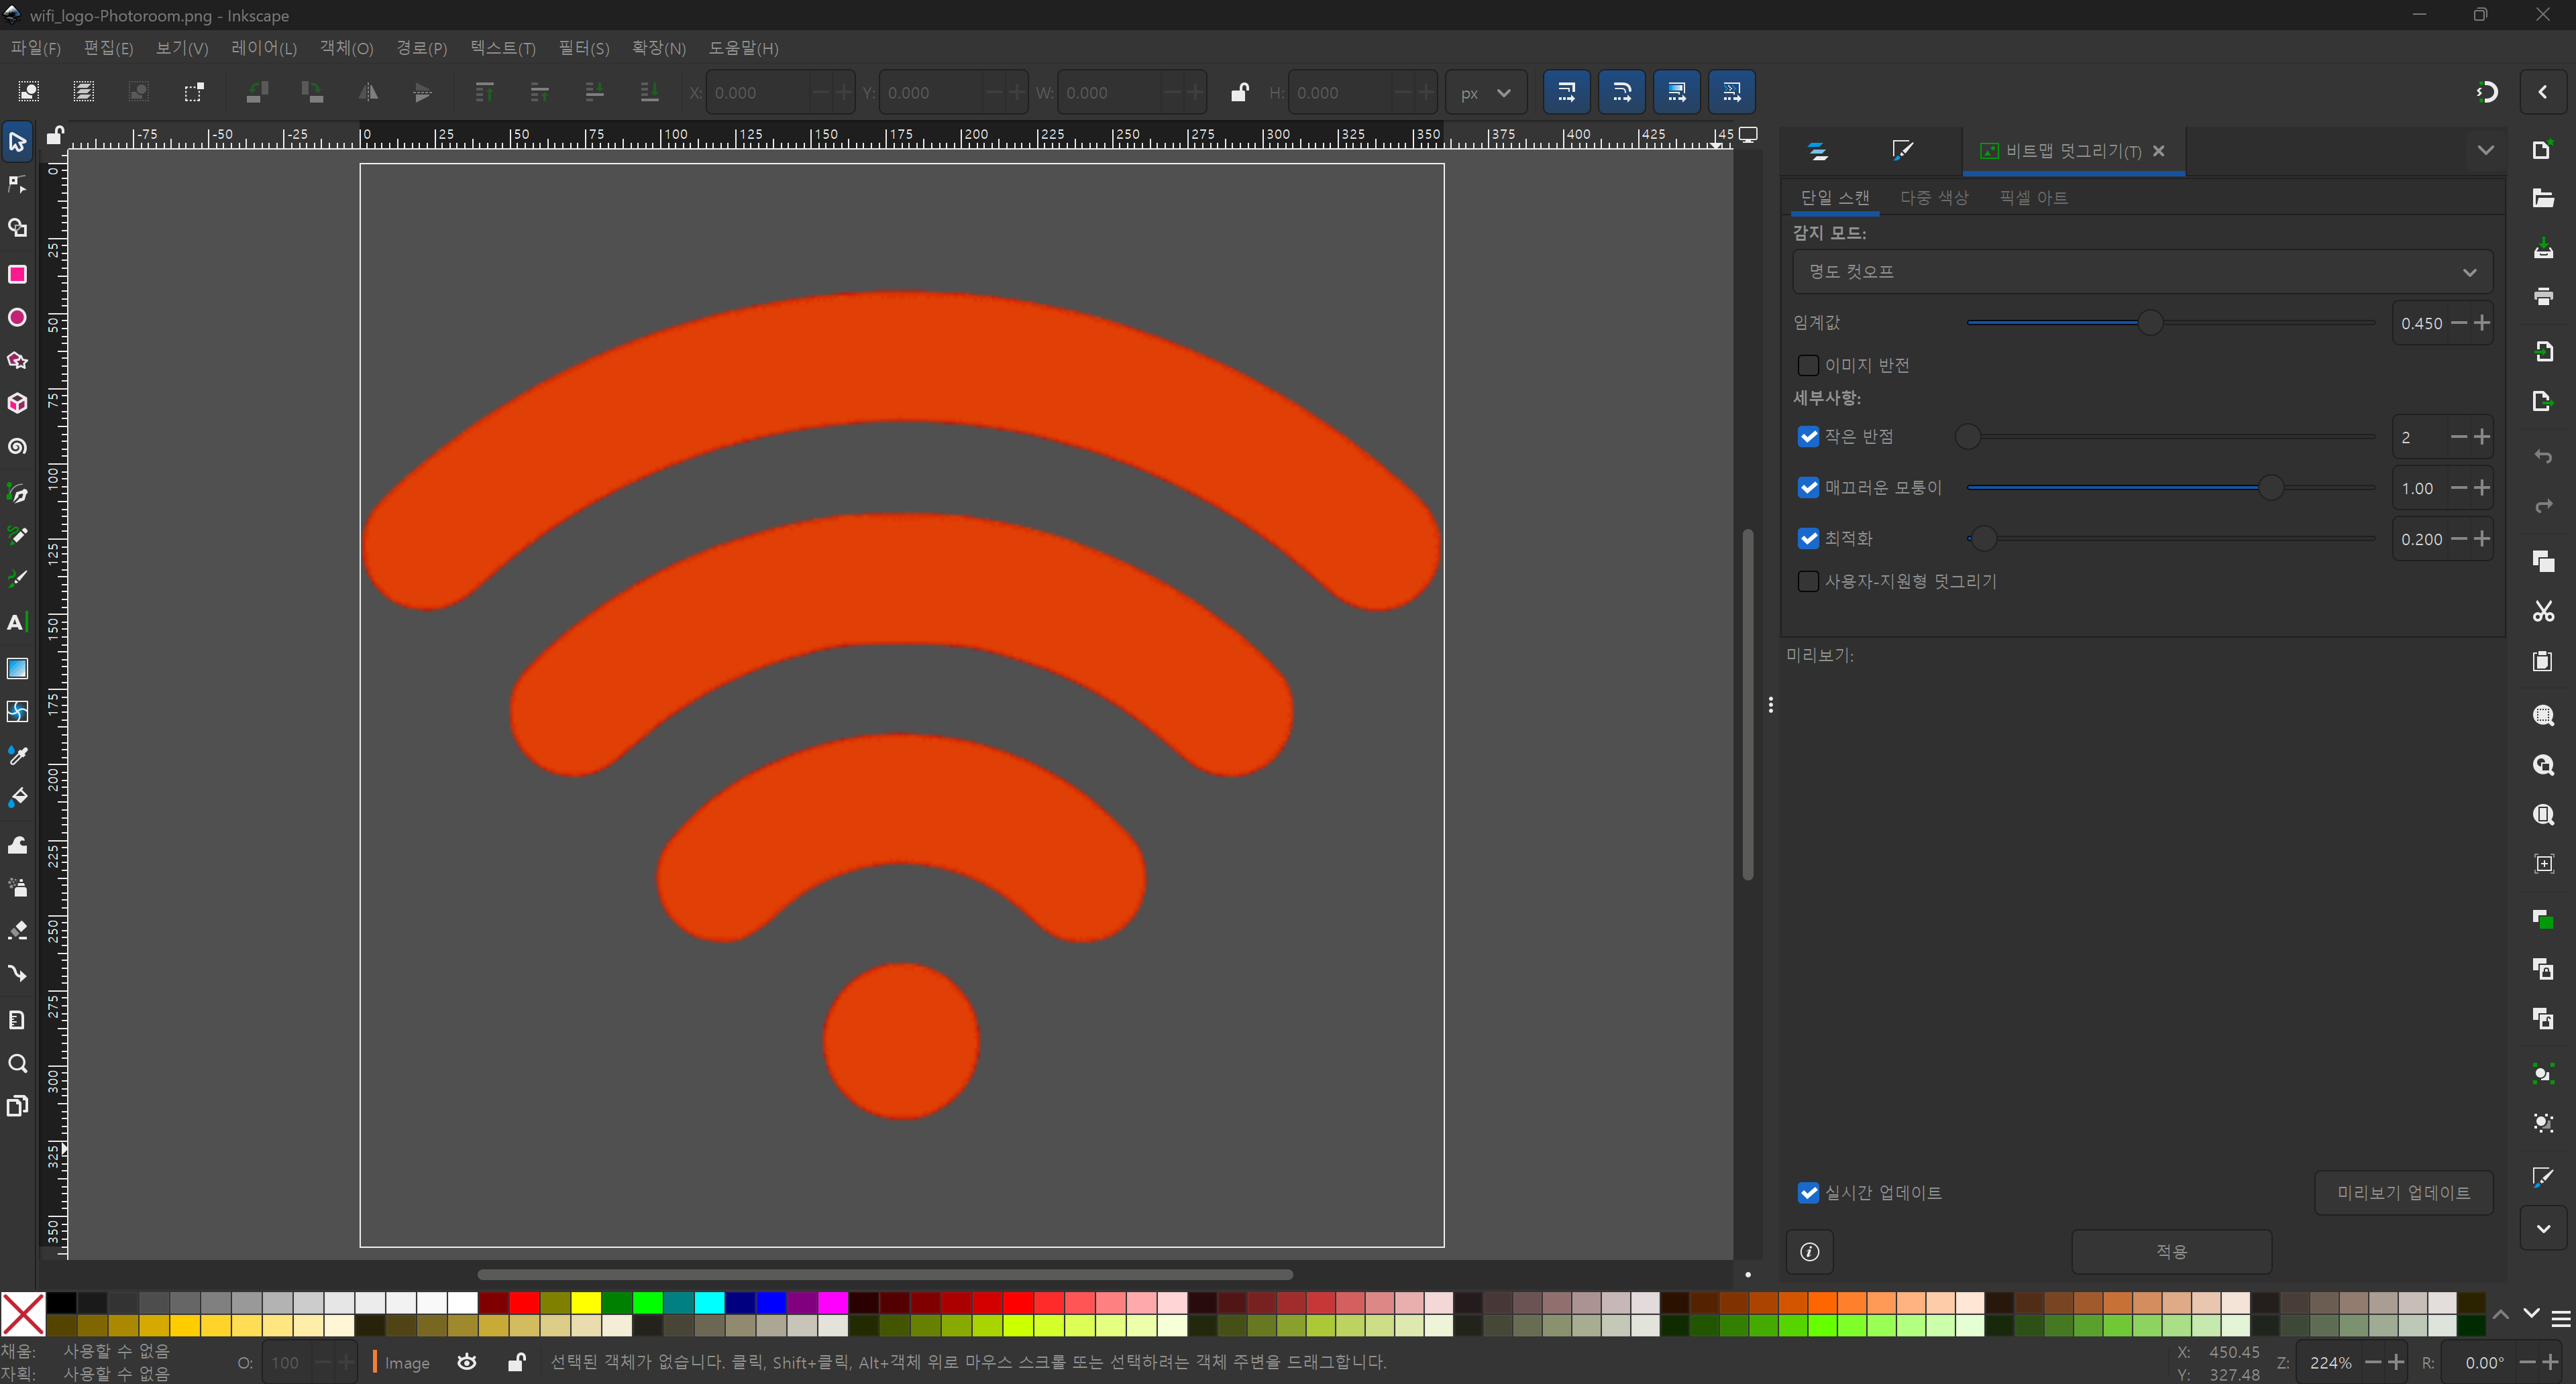Switch to the 다중 색상 tab

click(x=1933, y=198)
